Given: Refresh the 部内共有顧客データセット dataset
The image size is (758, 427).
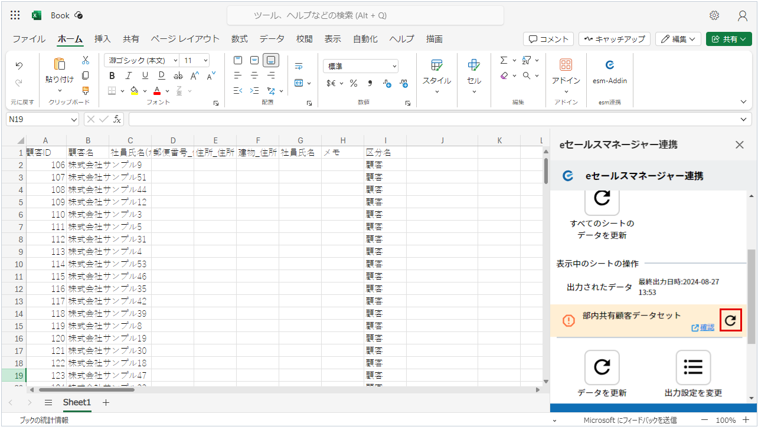Looking at the screenshot, I should point(730,320).
